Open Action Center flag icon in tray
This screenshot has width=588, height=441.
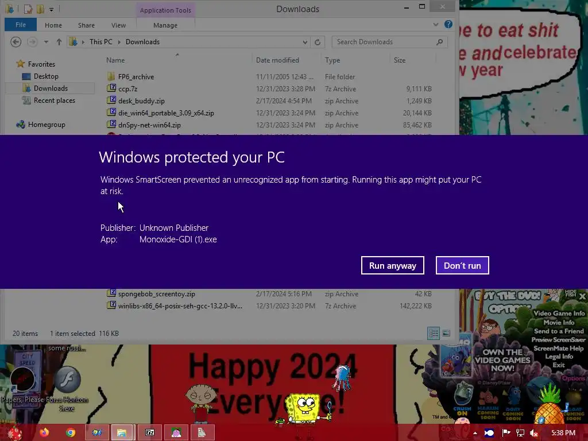506,433
